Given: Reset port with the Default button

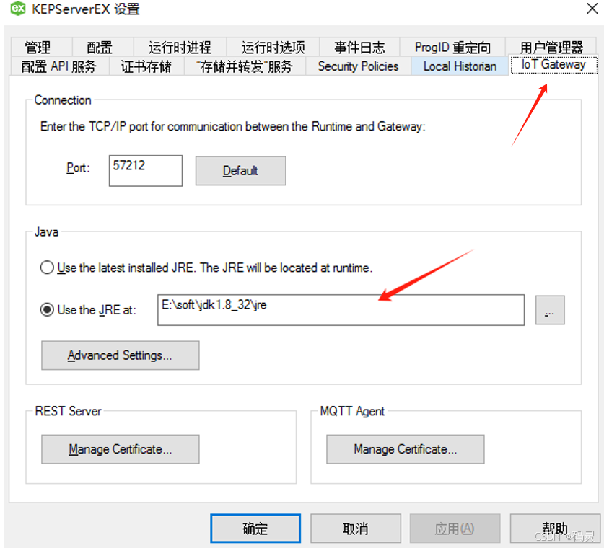Looking at the screenshot, I should [x=241, y=170].
